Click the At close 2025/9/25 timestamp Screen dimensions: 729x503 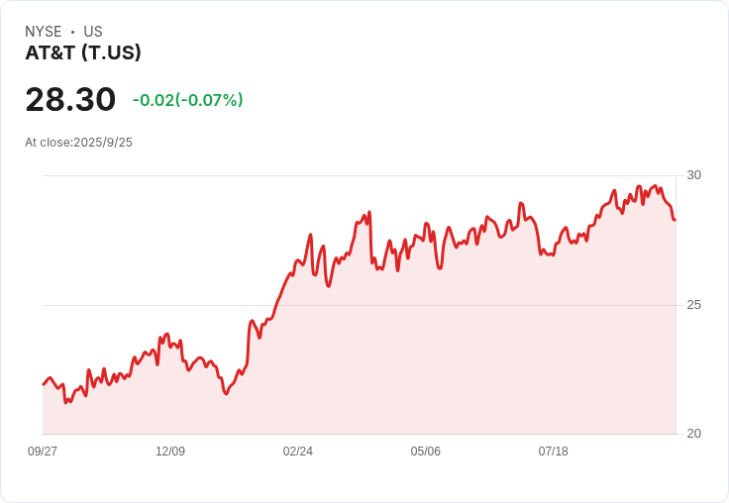79,143
